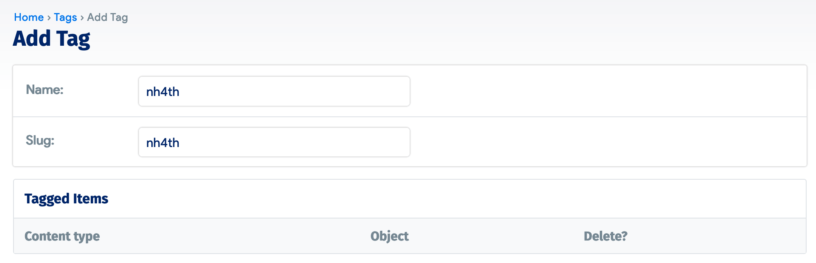Viewport: 816px width, 263px height.
Task: Click the Slug field label
Action: click(x=40, y=140)
